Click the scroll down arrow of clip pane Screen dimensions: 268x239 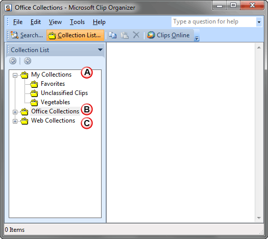259,218
